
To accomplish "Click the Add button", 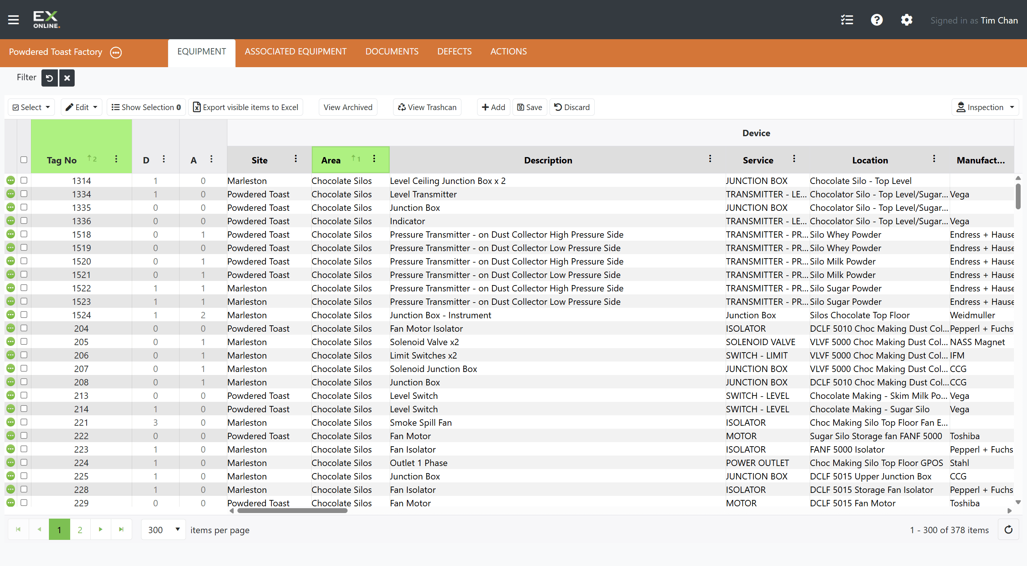I will coord(493,107).
